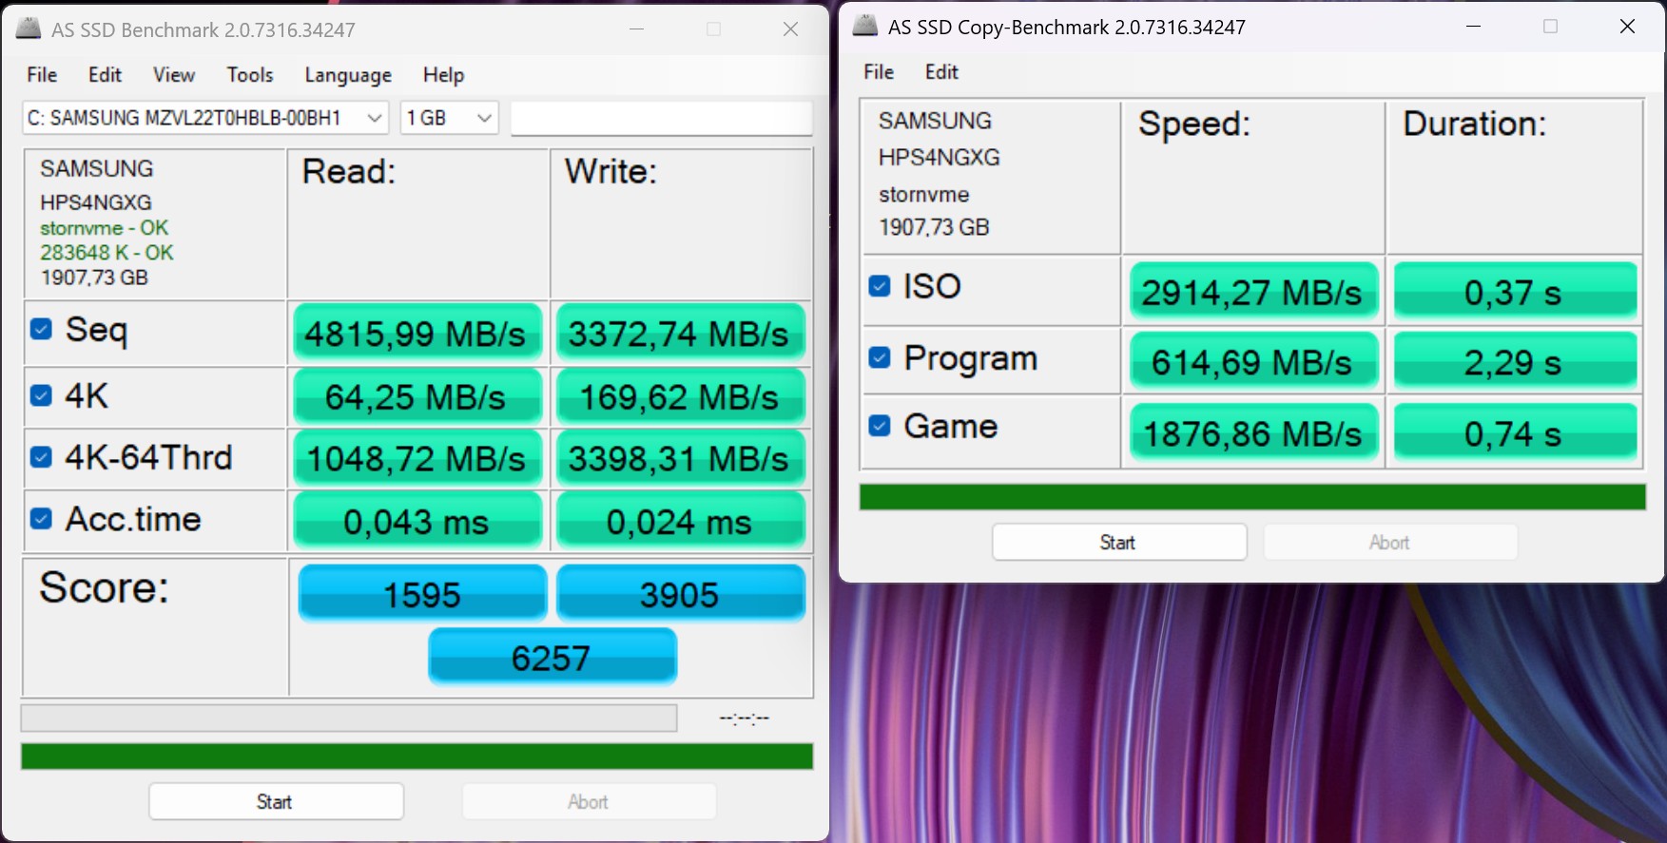Image resolution: width=1667 pixels, height=843 pixels.
Task: Expand the 1 GB test size dropdown
Action: click(x=450, y=118)
